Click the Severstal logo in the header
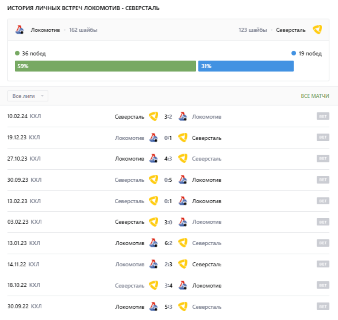 coord(317,30)
